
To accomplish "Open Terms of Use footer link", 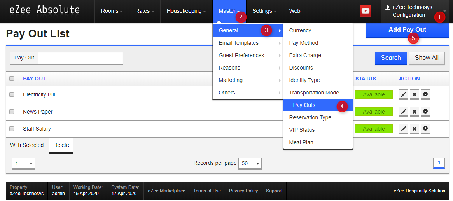I will coord(207,191).
